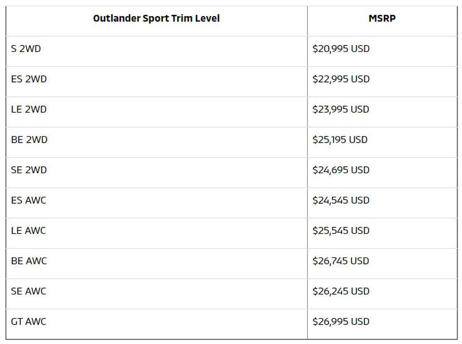The height and width of the screenshot is (344, 462).
Task: Click the $25,195 USD price
Action: pyautogui.click(x=340, y=140)
